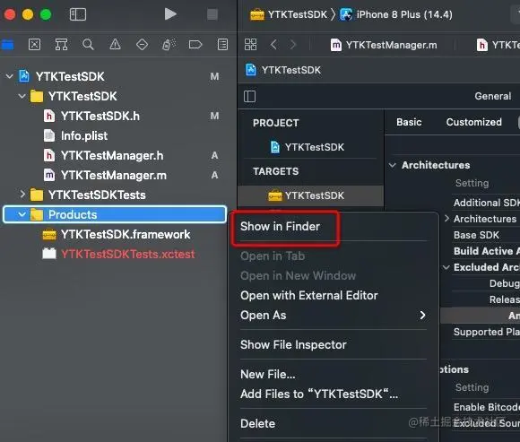This screenshot has height=442, width=520.
Task: Open the Report navigator icon
Action: [x=222, y=45]
